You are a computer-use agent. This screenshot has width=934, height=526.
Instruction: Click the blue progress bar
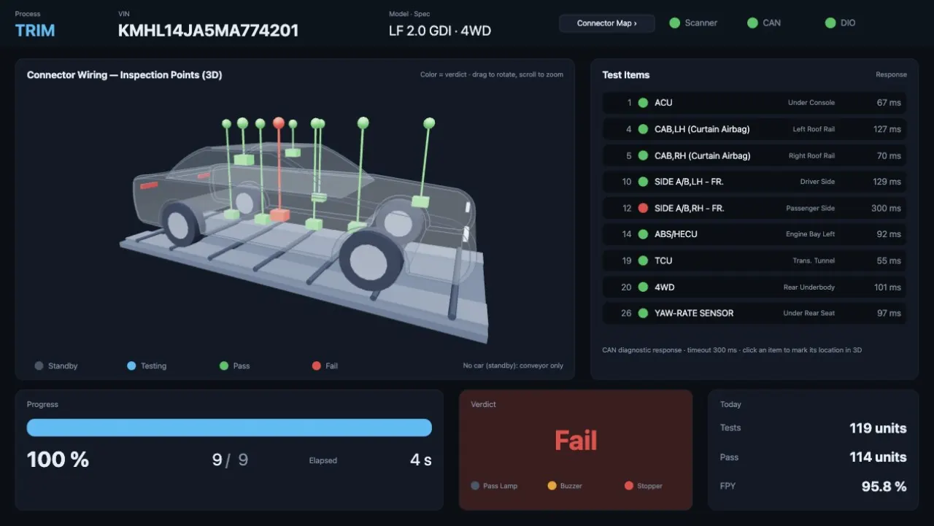pos(229,428)
